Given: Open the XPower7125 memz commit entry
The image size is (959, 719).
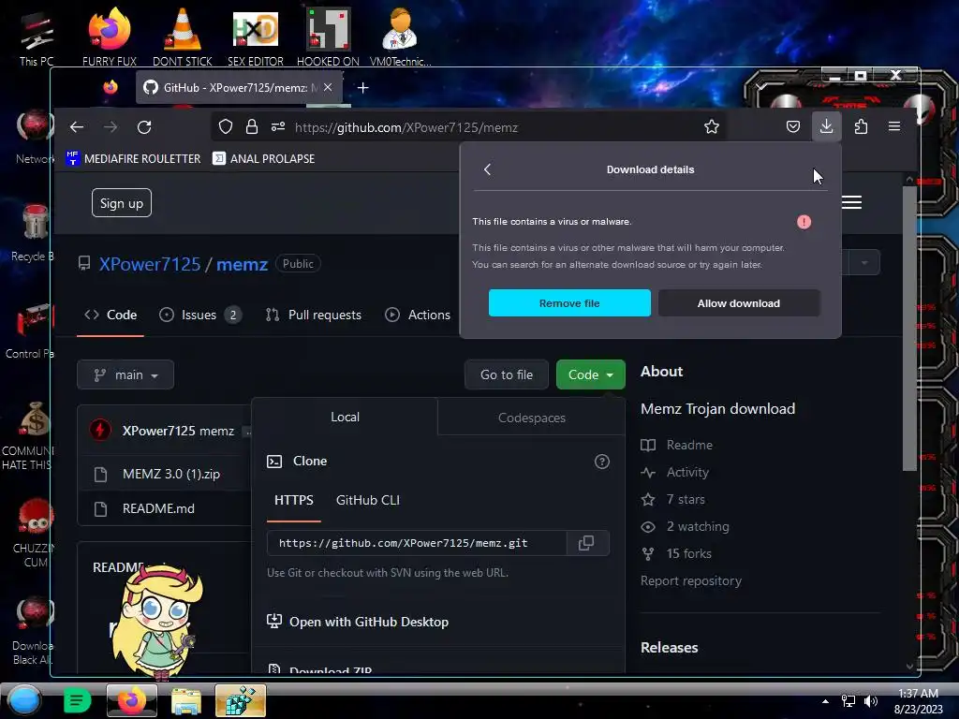Looking at the screenshot, I should pyautogui.click(x=178, y=431).
